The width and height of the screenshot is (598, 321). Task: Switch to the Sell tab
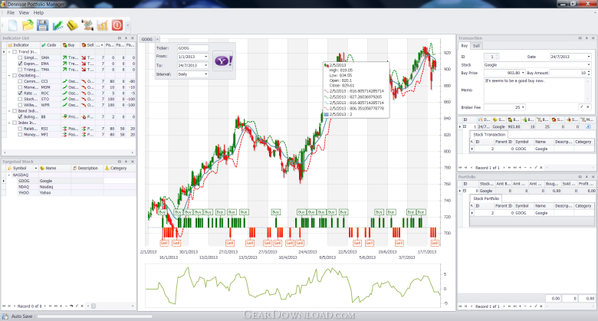(476, 46)
